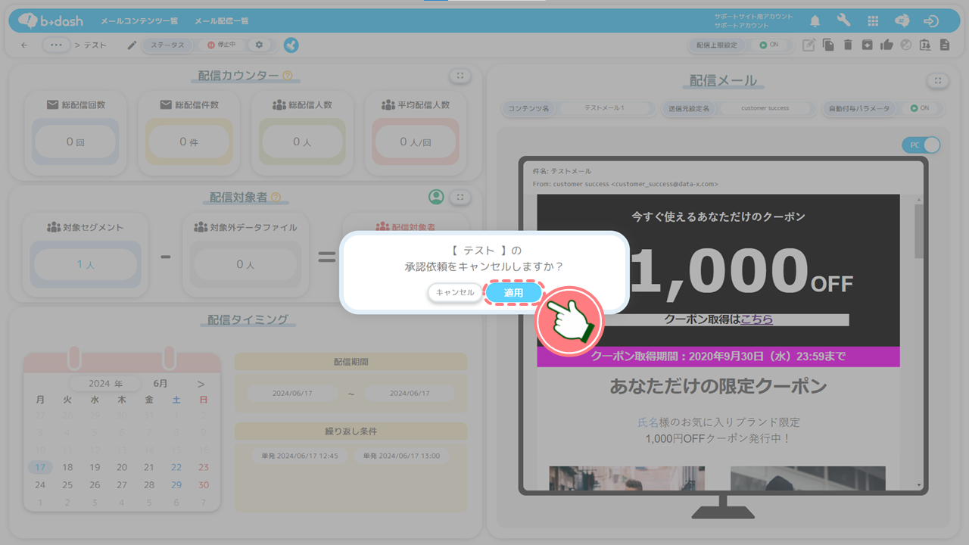Select June 22 in the calendar
This screenshot has height=545, width=969.
pyautogui.click(x=176, y=467)
